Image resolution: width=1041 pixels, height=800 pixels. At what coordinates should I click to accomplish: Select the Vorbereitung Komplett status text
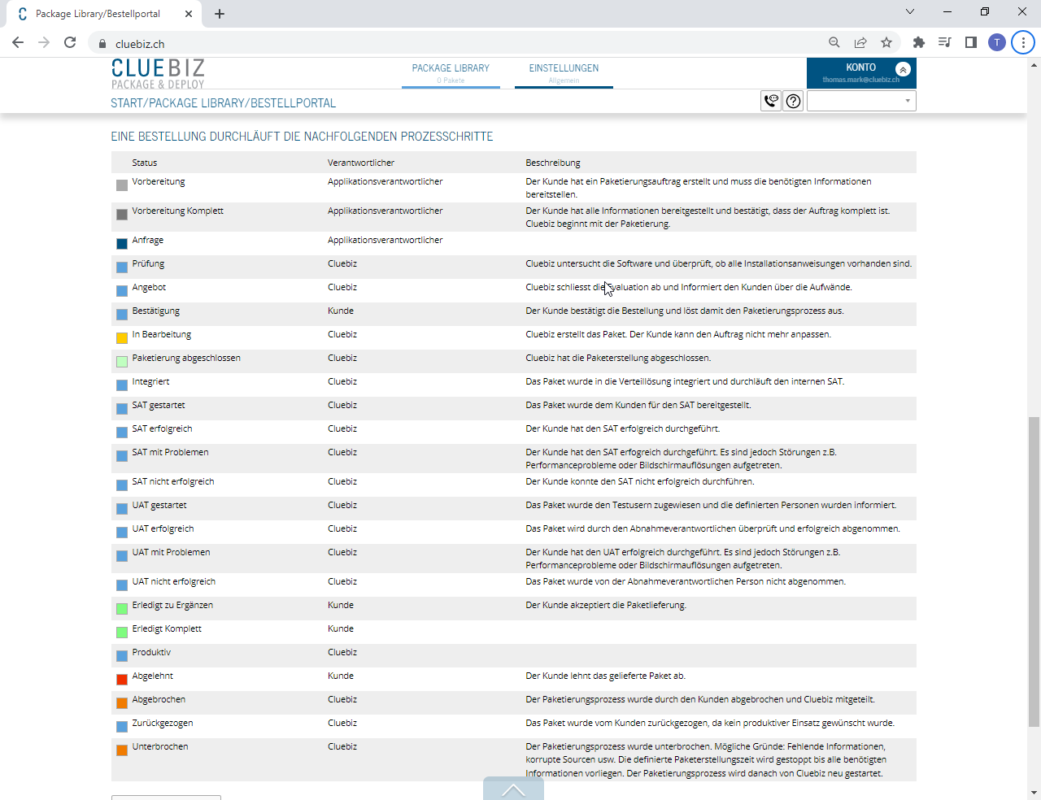coord(178,211)
